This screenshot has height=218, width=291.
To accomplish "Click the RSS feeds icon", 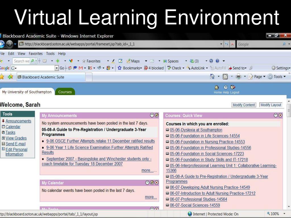I will (x=225, y=77).
